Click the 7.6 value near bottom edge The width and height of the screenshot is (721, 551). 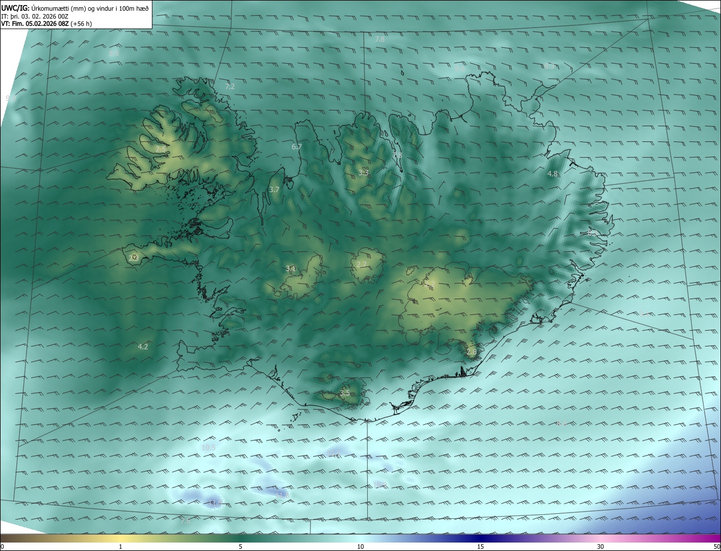click(185, 521)
